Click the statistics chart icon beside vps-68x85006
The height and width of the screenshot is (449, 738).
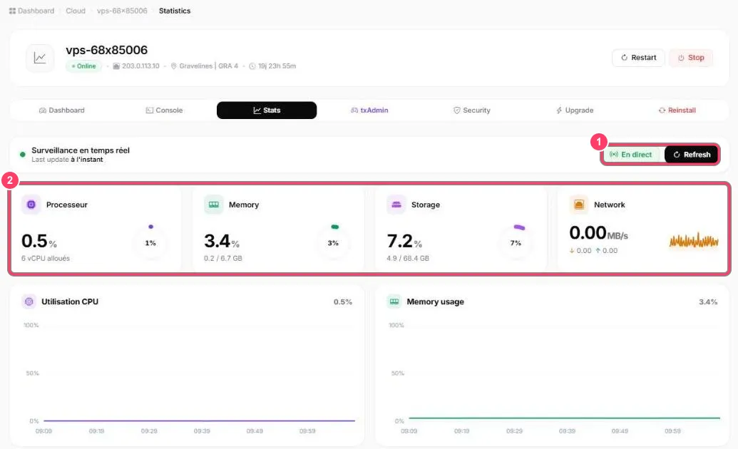[40, 58]
